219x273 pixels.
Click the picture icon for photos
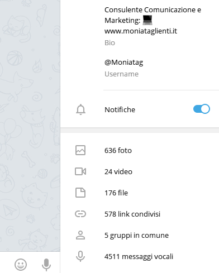[80, 150]
